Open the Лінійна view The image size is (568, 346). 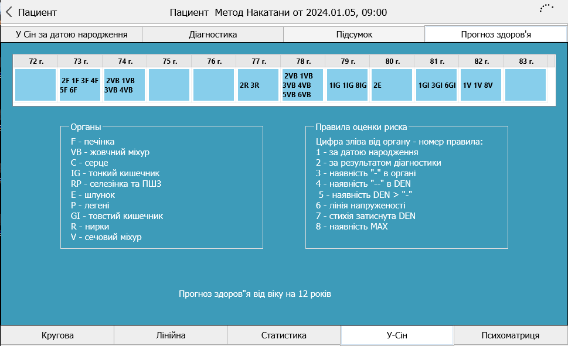(x=171, y=335)
